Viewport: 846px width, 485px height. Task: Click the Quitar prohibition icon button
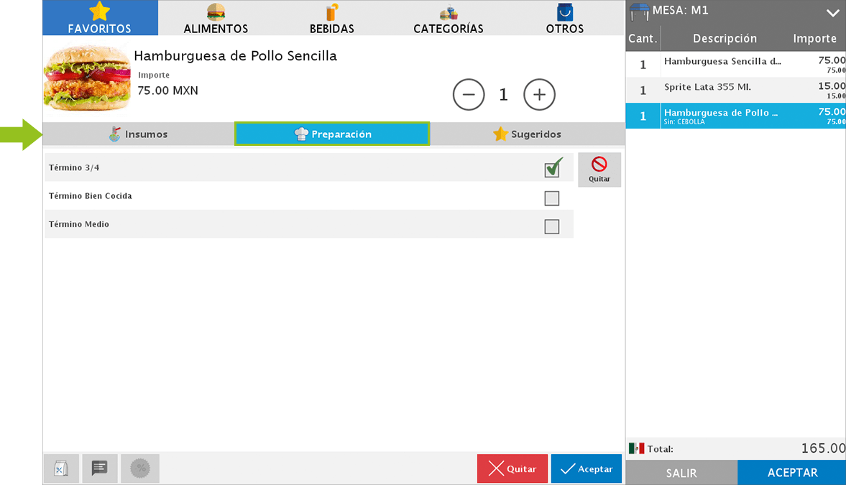click(x=599, y=170)
